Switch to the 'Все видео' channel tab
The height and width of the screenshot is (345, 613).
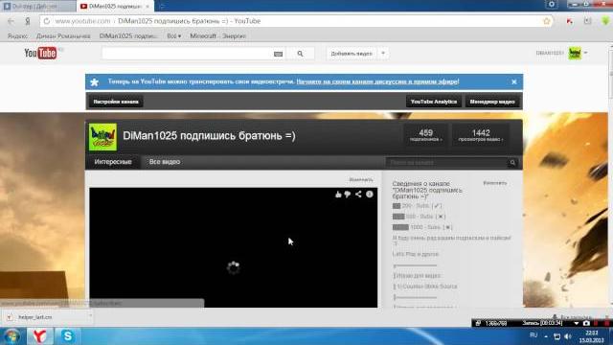165,162
